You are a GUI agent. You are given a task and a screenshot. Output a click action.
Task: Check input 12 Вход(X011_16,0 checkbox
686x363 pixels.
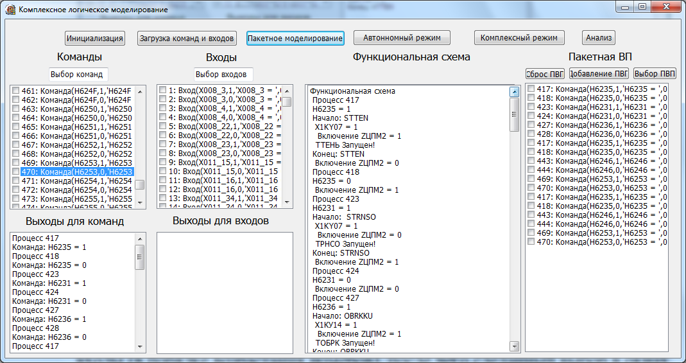tap(163, 189)
